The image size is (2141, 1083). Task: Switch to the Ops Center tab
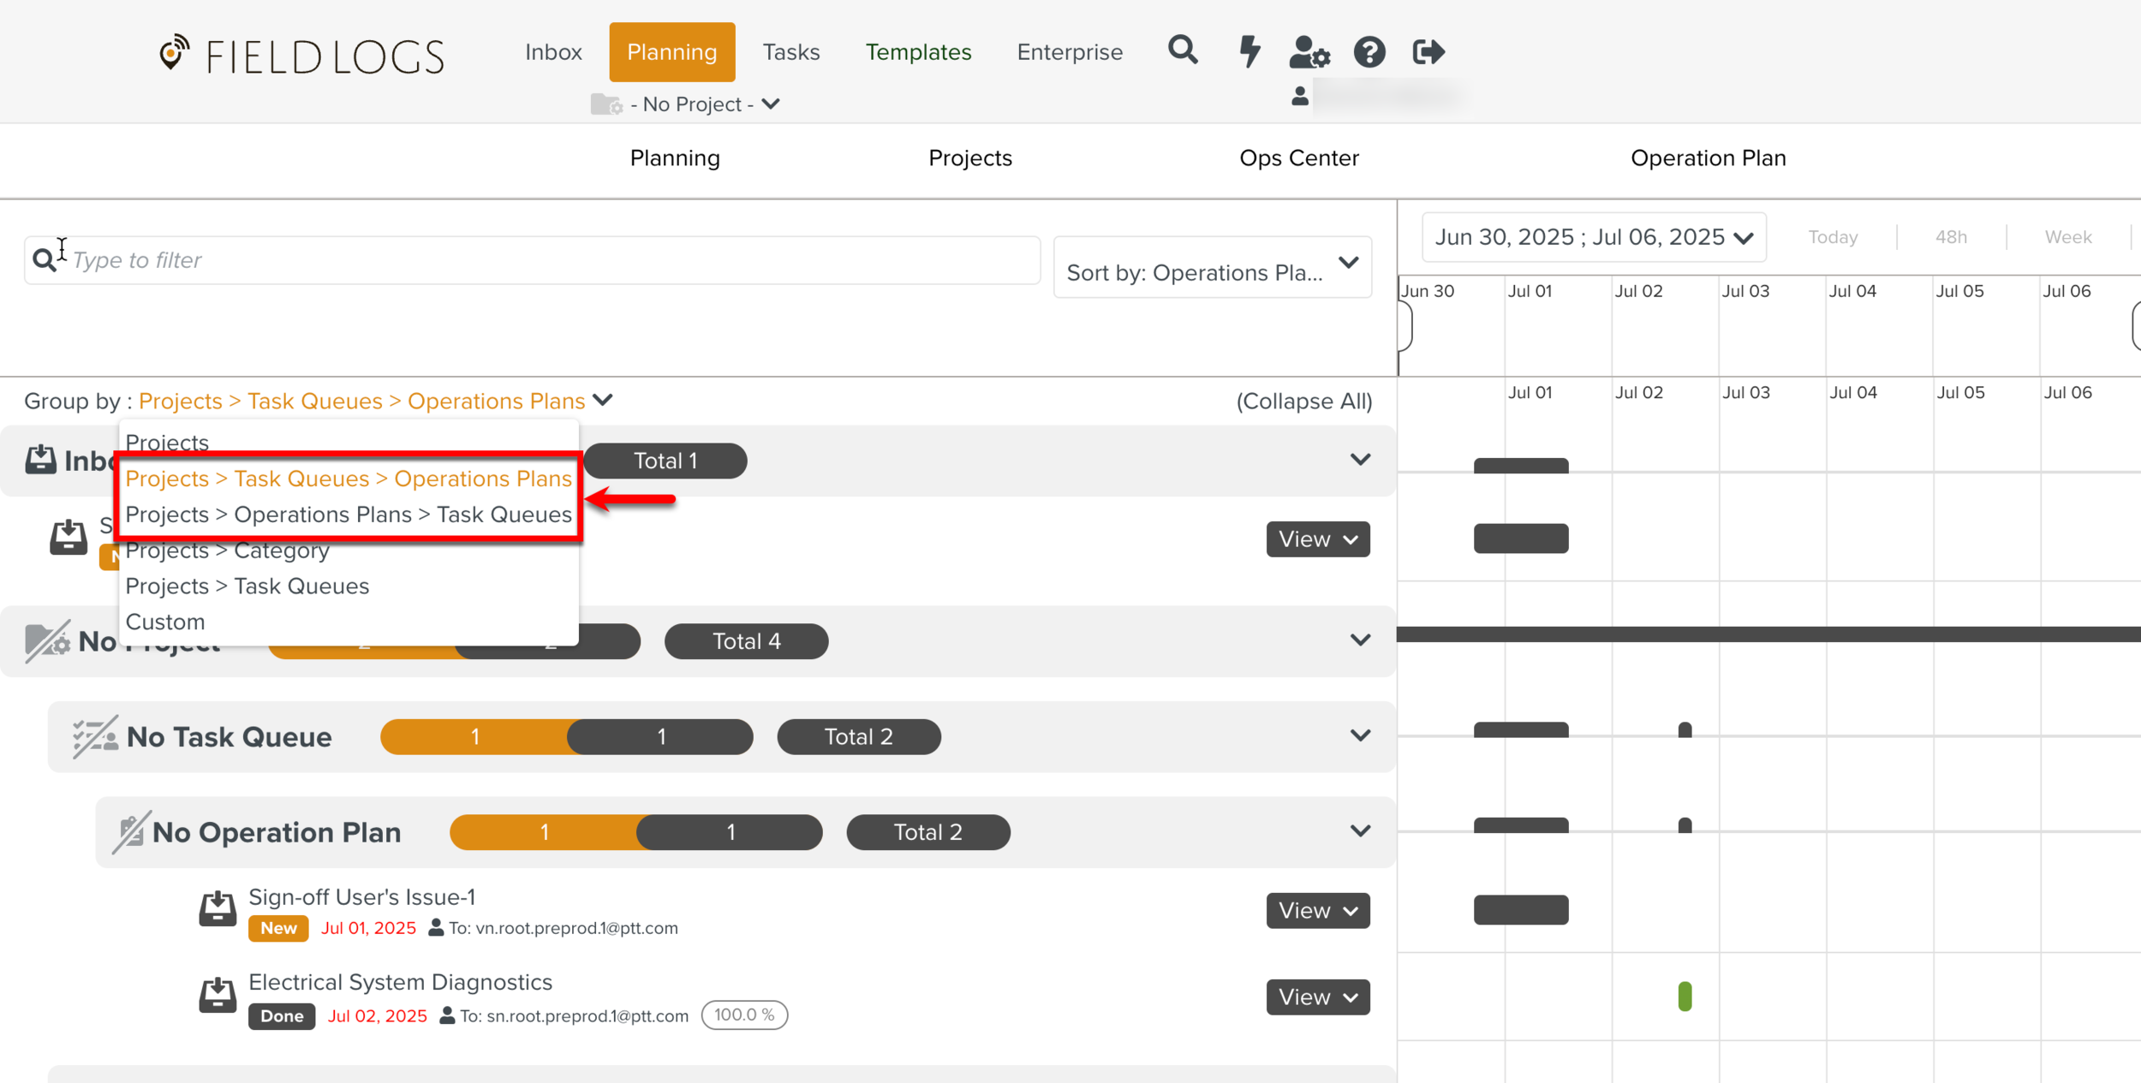[1298, 158]
